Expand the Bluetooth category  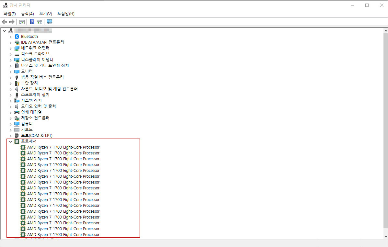pos(10,37)
